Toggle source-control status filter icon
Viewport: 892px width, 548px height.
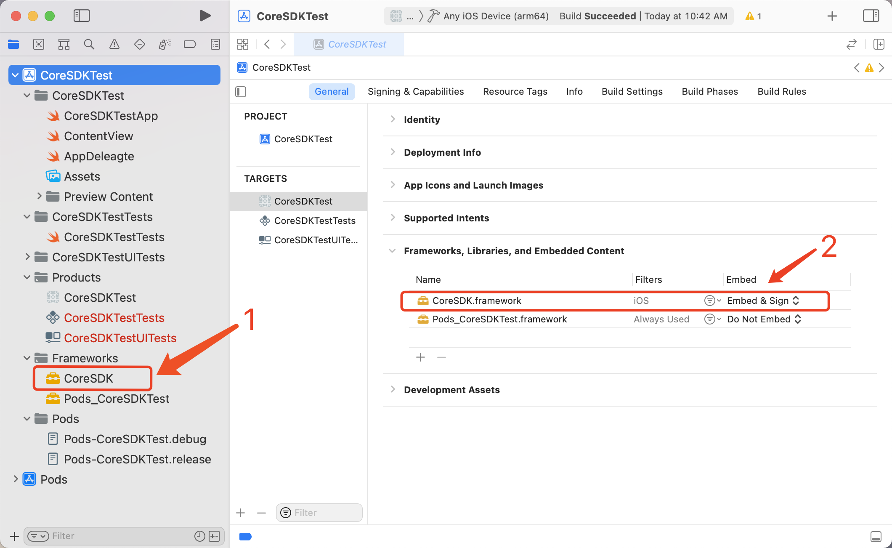coord(214,536)
